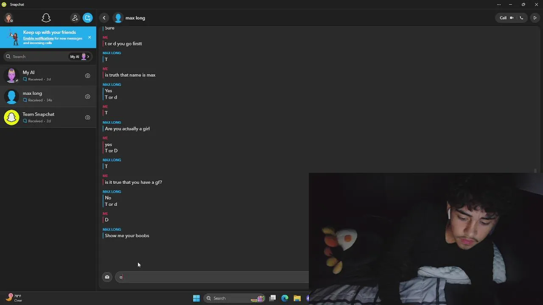The image size is (543, 305).
Task: Select the 'Sure' message at the top of the chat
Action: (x=109, y=28)
